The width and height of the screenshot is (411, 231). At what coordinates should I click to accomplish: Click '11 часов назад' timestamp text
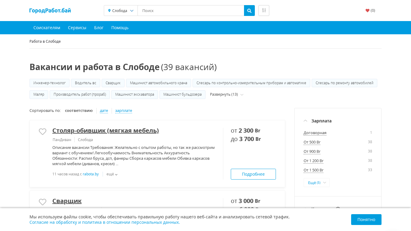click(x=66, y=174)
